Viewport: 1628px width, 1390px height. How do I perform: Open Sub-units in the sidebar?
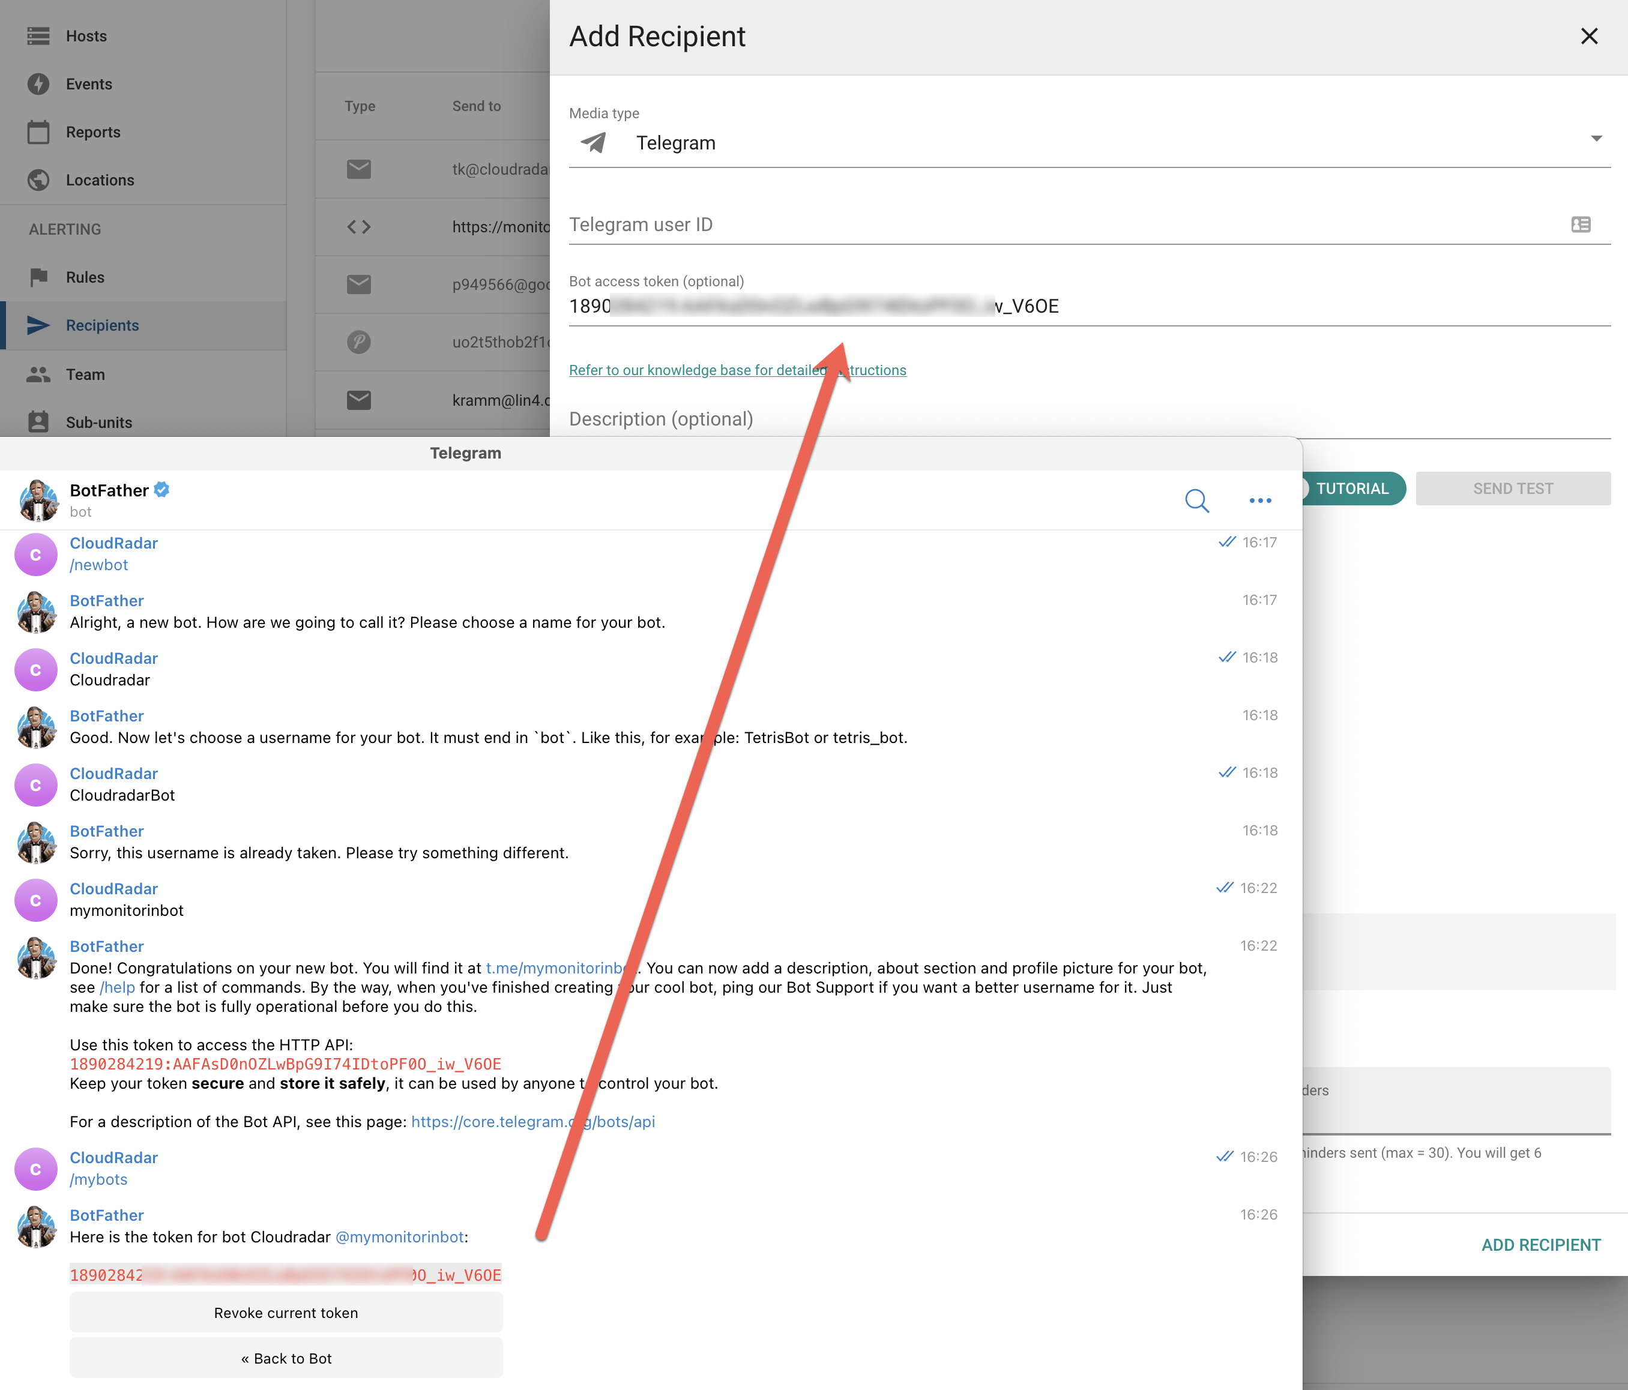[98, 423]
